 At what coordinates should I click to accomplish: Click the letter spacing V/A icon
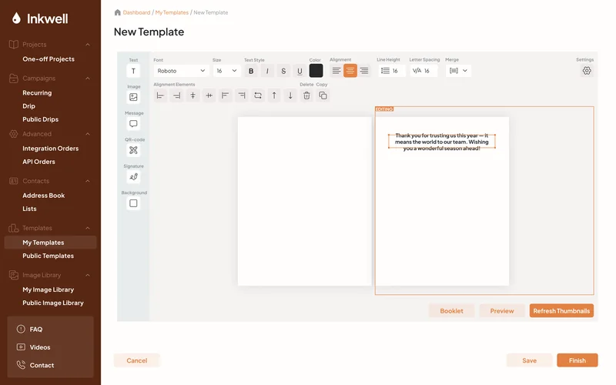point(417,71)
